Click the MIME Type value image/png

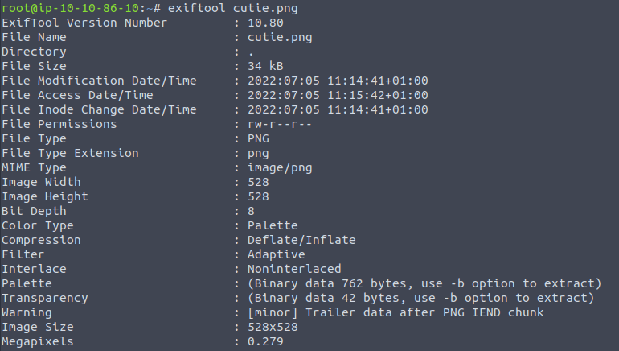tap(280, 167)
